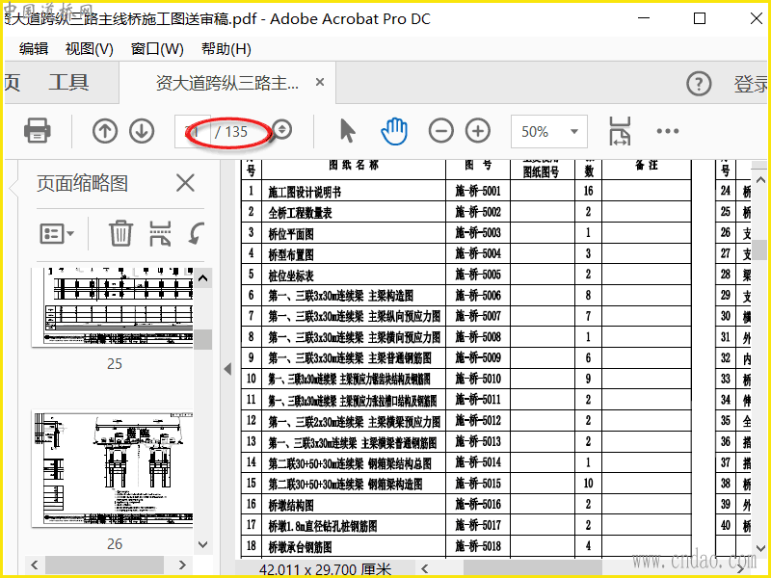
Task: Switch to the 工具 tab
Action: (68, 83)
